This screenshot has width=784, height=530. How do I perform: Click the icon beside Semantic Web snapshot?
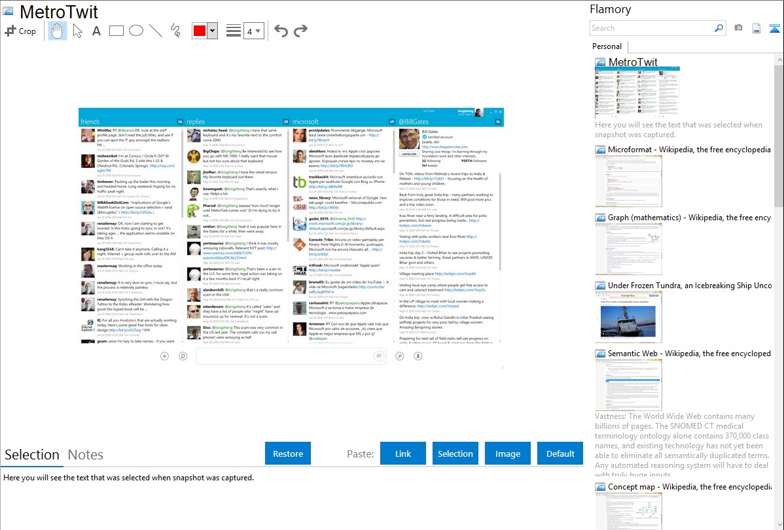(600, 353)
